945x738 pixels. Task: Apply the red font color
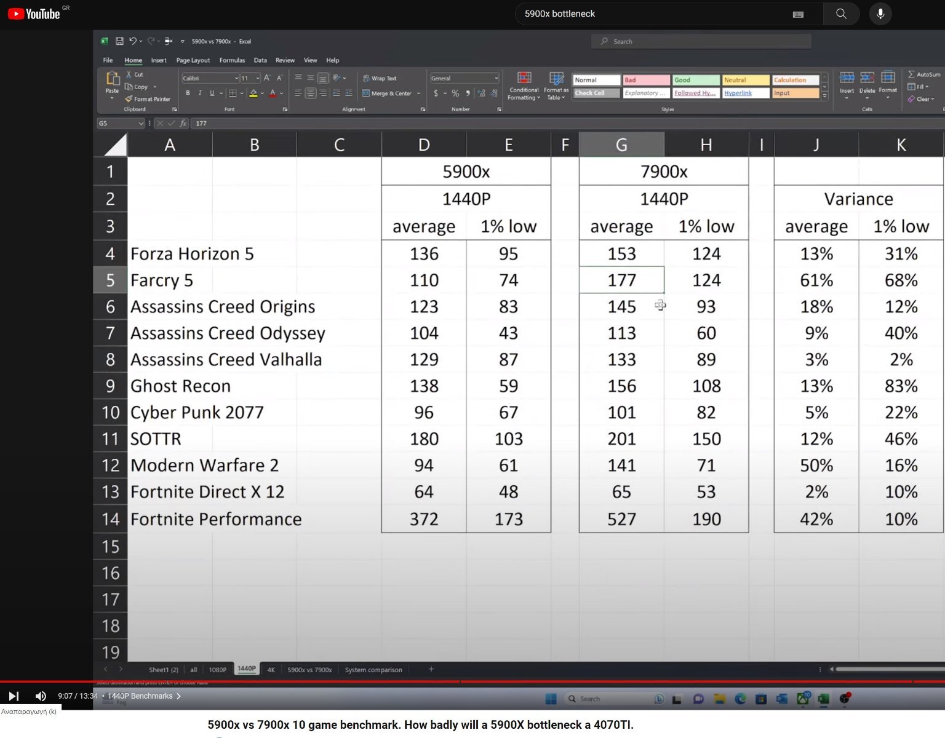tap(273, 93)
